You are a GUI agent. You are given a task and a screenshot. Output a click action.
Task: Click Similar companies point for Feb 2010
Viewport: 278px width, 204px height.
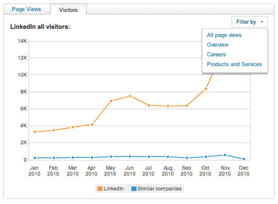[54, 158]
